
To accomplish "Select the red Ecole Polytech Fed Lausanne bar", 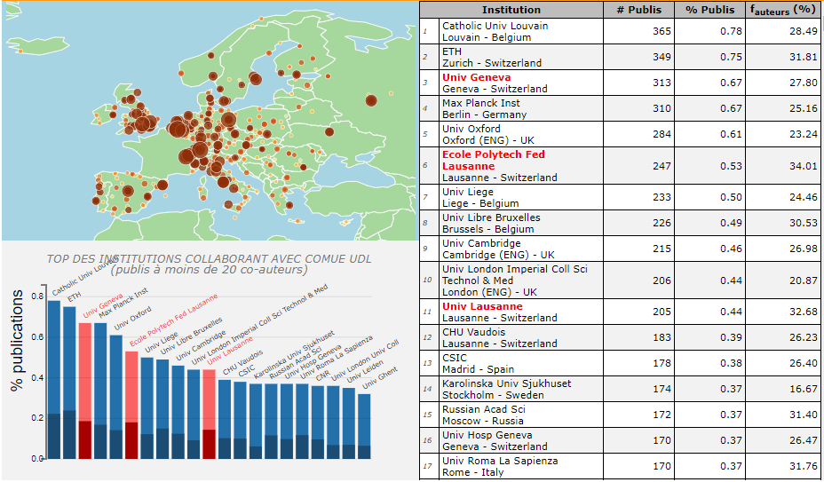I will (x=131, y=405).
